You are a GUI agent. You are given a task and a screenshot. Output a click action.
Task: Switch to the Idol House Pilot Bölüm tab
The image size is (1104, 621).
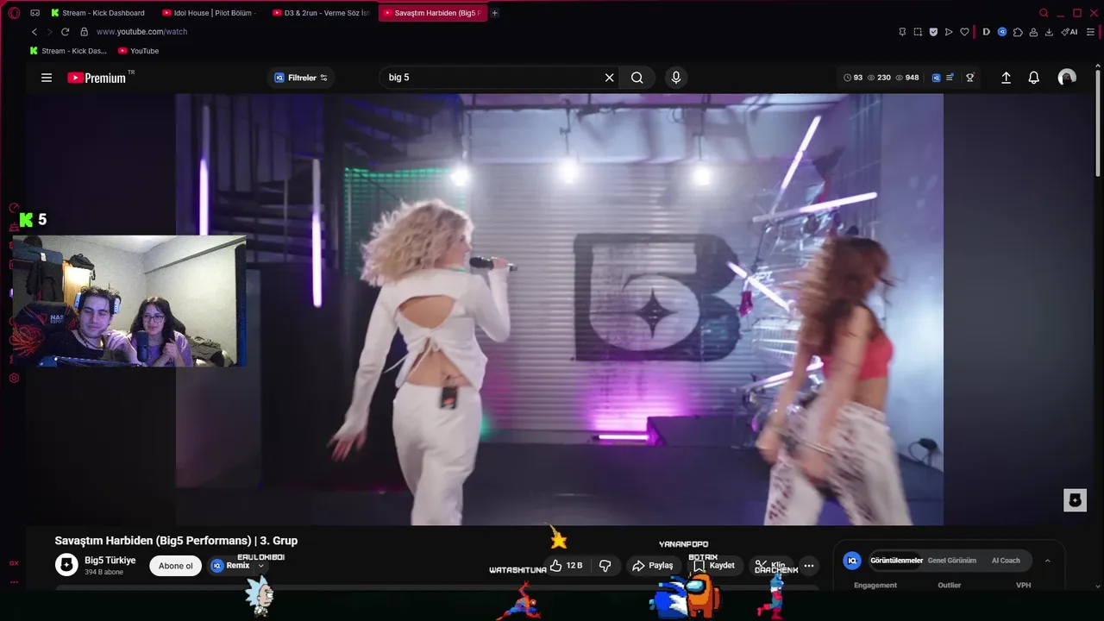pos(210,13)
